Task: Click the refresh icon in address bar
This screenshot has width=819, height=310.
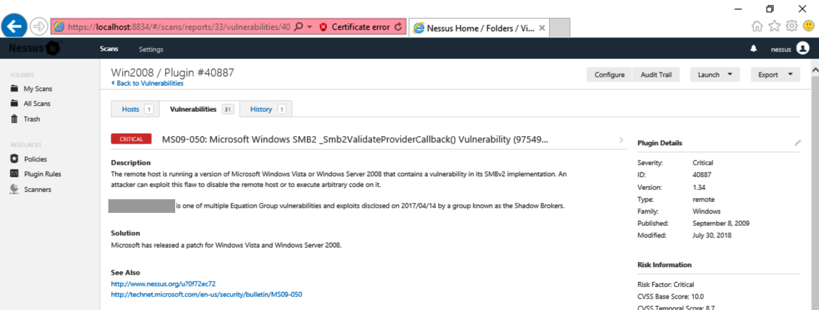Action: [x=398, y=27]
